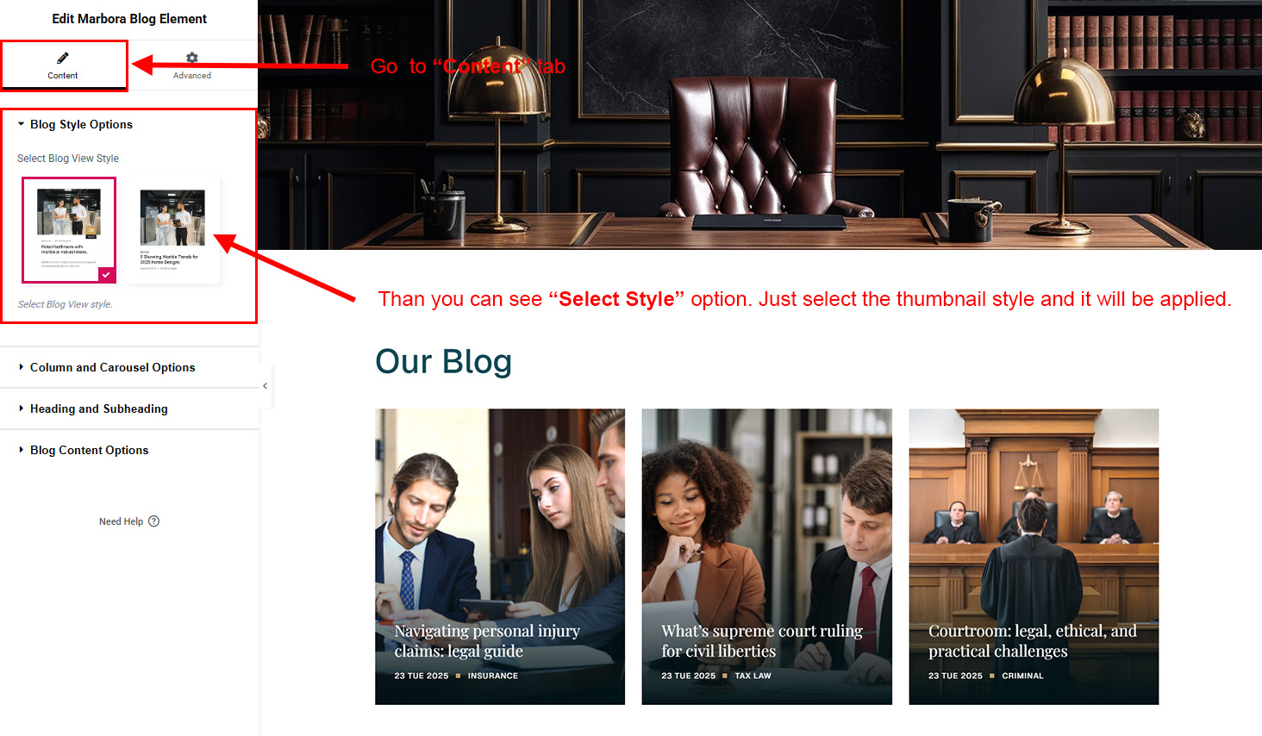This screenshot has height=736, width=1262.
Task: Open 'Courtroom: legal, ethical' blog post
Action: pos(1033,641)
